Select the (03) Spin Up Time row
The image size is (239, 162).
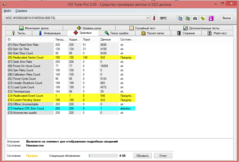click(71, 49)
